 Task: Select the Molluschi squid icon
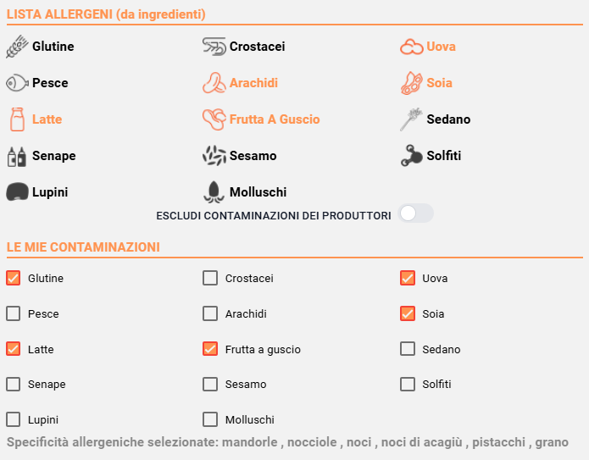click(x=214, y=192)
